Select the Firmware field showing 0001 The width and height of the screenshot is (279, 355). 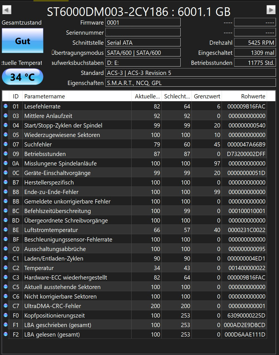[143, 22]
